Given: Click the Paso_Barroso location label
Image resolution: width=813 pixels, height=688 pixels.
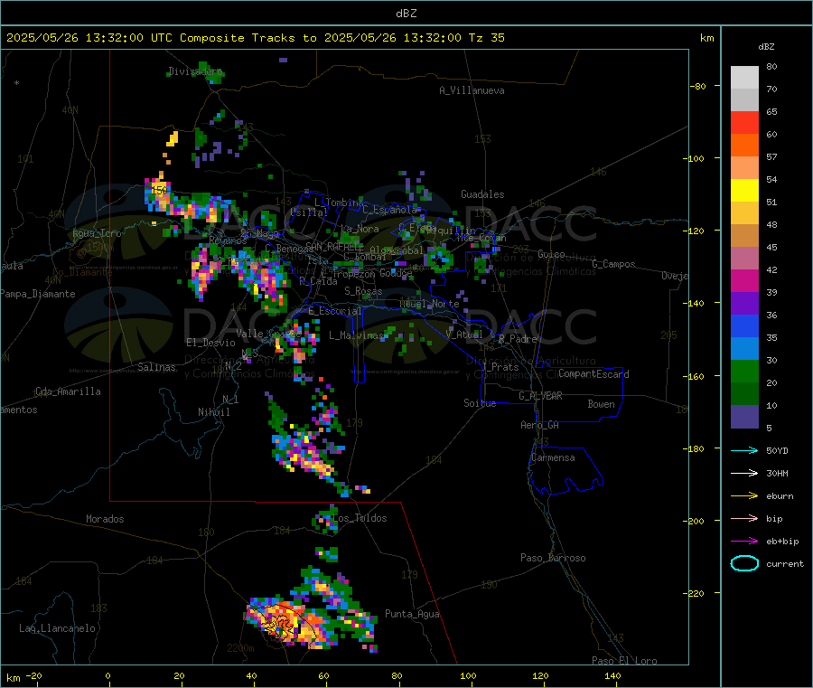Looking at the screenshot, I should pos(553,559).
